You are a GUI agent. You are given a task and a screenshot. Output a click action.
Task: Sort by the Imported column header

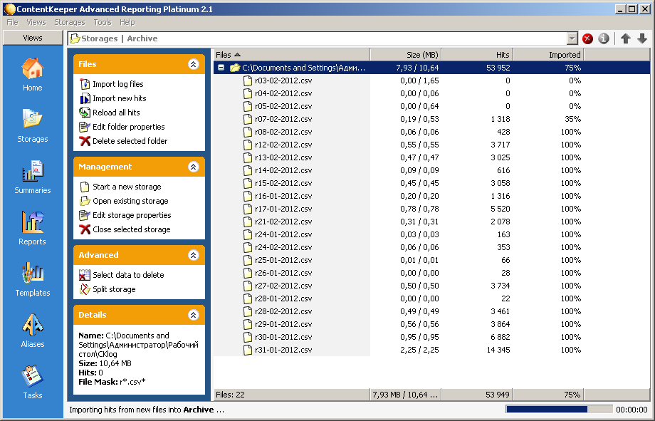click(548, 55)
